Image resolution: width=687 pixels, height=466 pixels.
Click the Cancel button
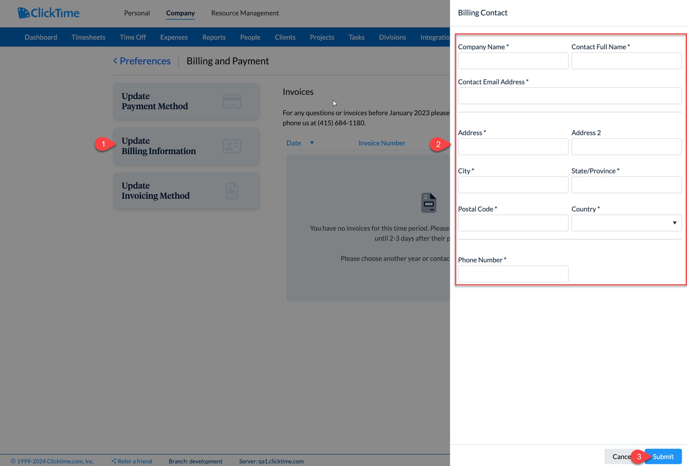(622, 456)
